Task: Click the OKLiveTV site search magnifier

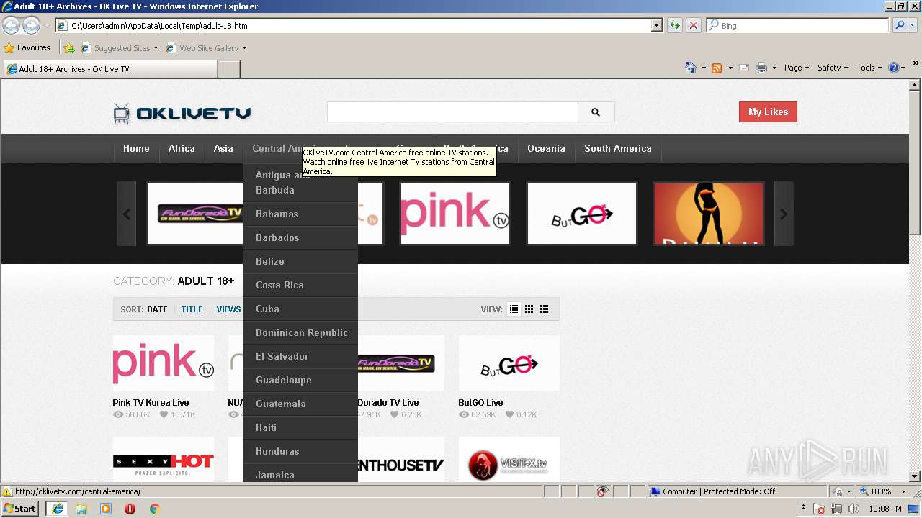Action: click(596, 112)
